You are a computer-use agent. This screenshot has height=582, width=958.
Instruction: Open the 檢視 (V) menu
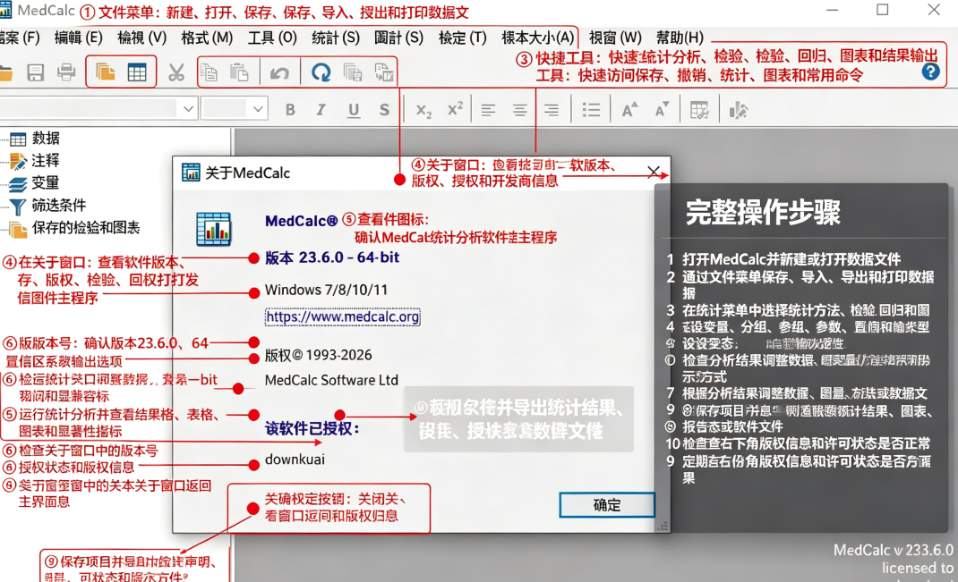click(x=141, y=38)
